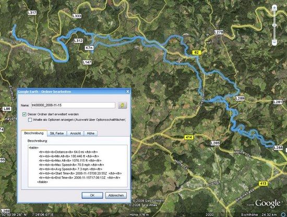The width and height of the screenshot is (287, 217).
Task: Zoom in with the plus icon on the map slider
Action: click(274, 8)
